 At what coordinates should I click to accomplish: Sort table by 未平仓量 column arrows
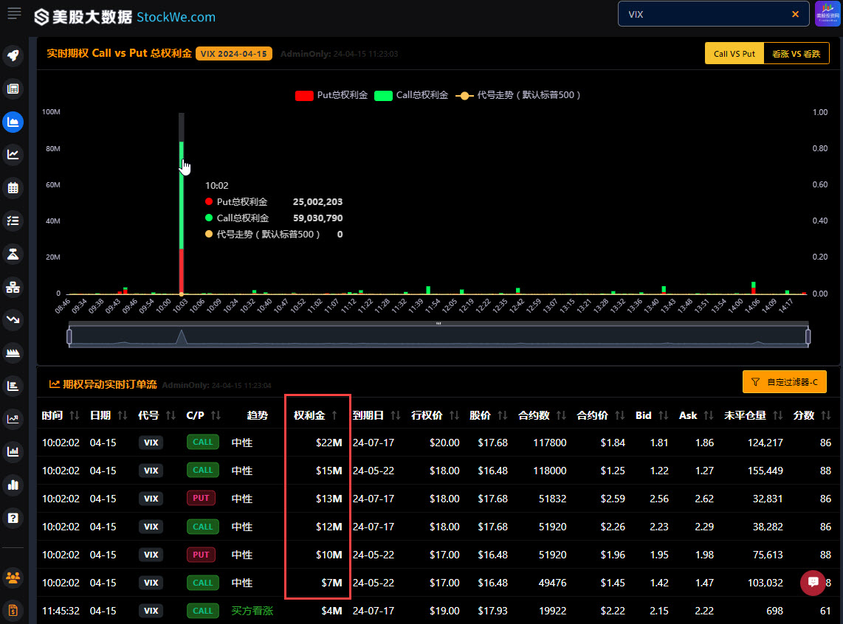tap(778, 415)
